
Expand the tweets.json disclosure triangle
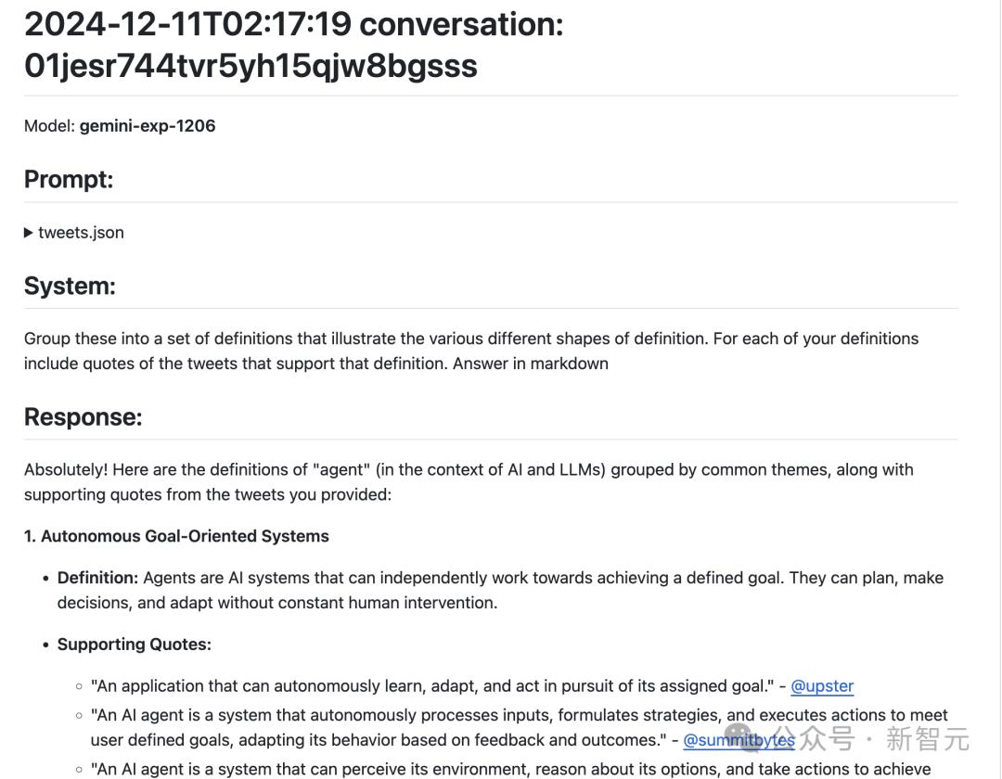coord(29,233)
